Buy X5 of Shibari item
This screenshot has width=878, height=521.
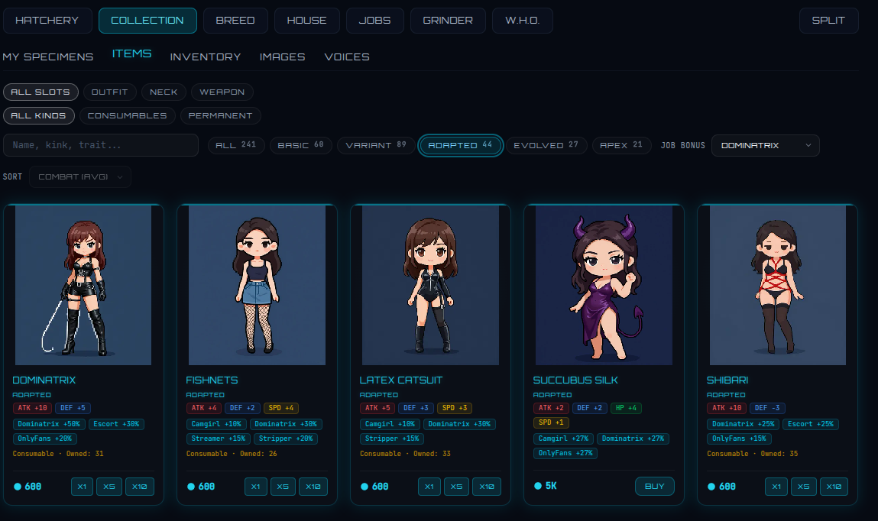click(804, 487)
